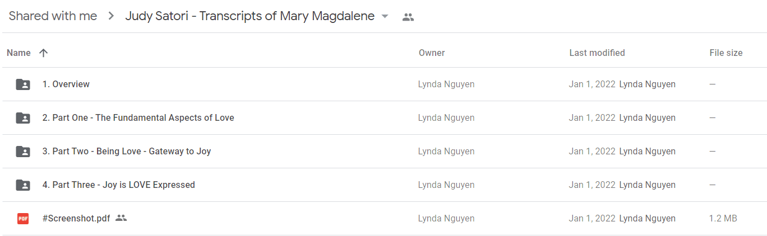Click the red PDF icon for #Screenshot.pdf
Image resolution: width=767 pixels, height=236 pixels.
23,219
